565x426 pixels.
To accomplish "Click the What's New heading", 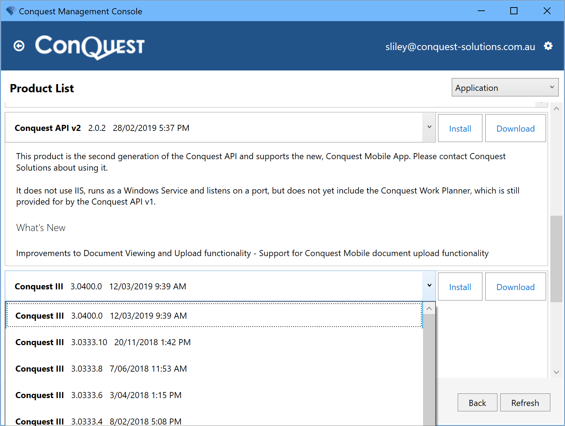I will pos(41,228).
